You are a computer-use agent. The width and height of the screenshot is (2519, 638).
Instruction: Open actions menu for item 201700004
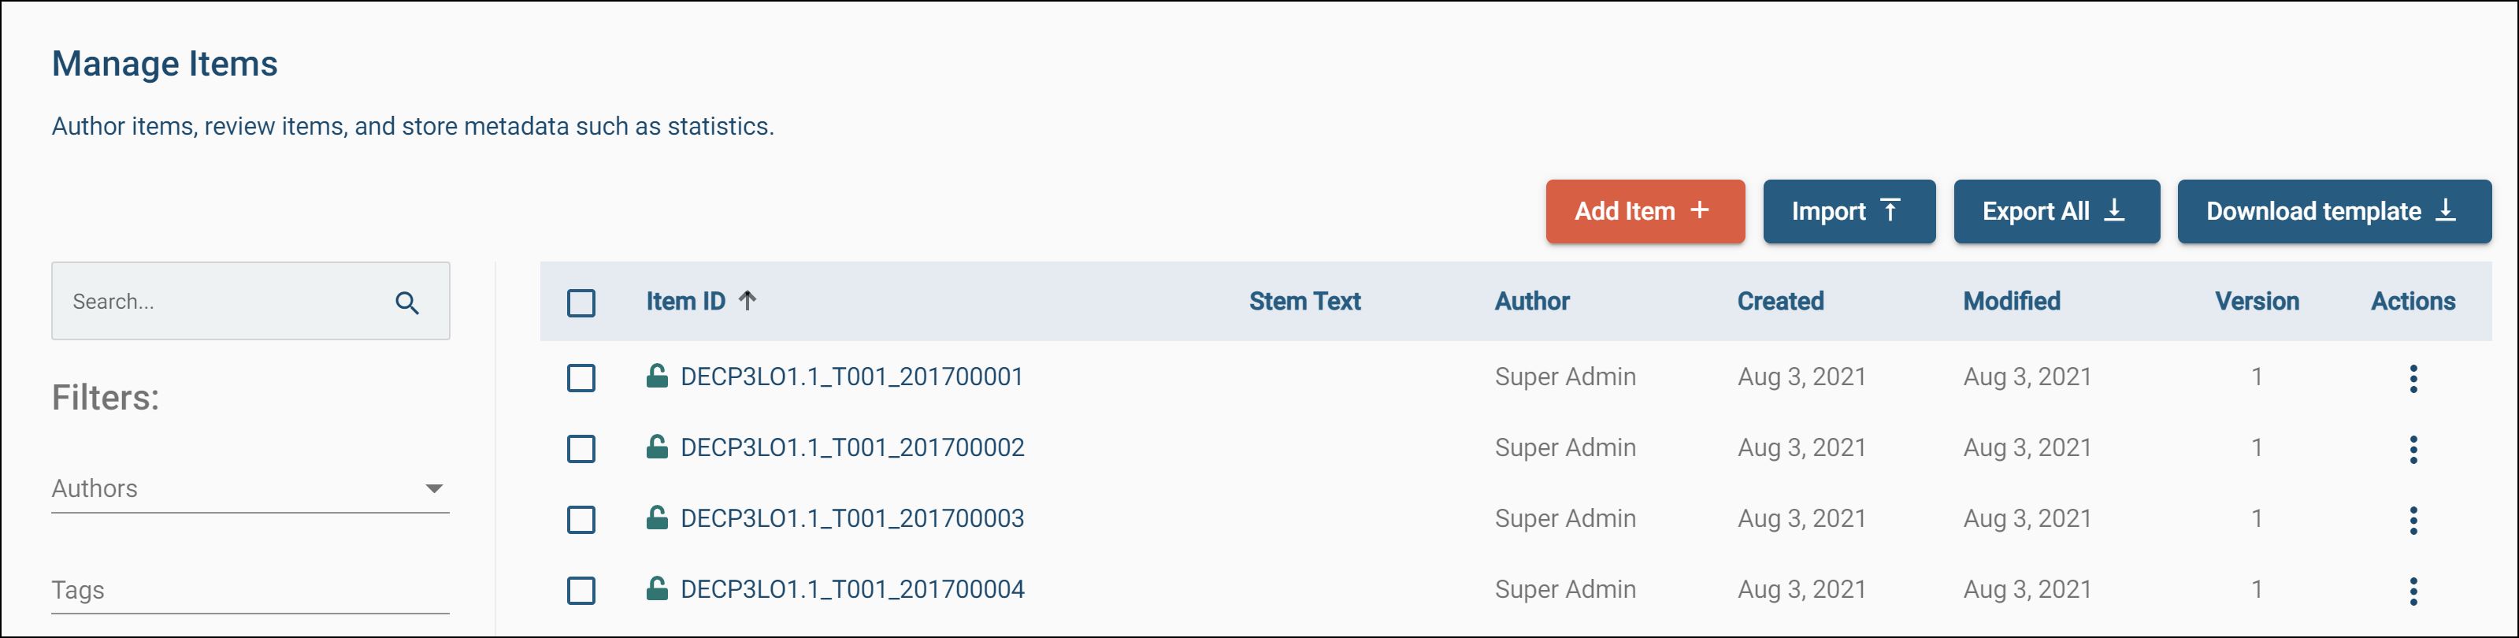(2413, 591)
